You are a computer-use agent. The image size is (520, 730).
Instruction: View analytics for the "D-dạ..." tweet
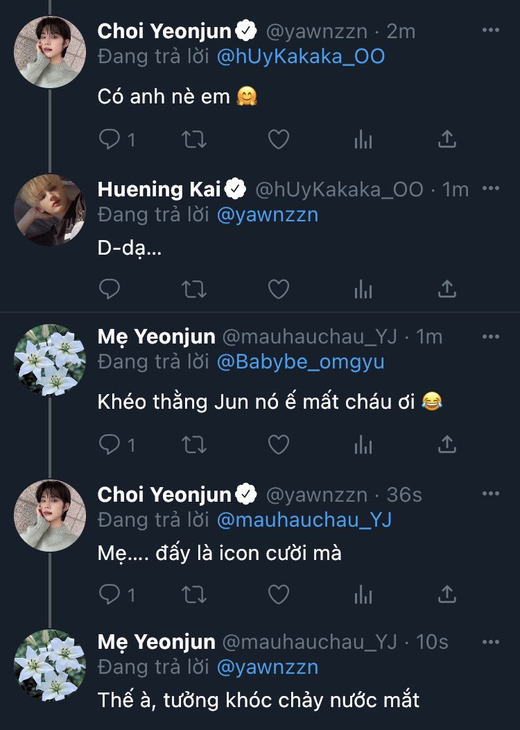(363, 289)
